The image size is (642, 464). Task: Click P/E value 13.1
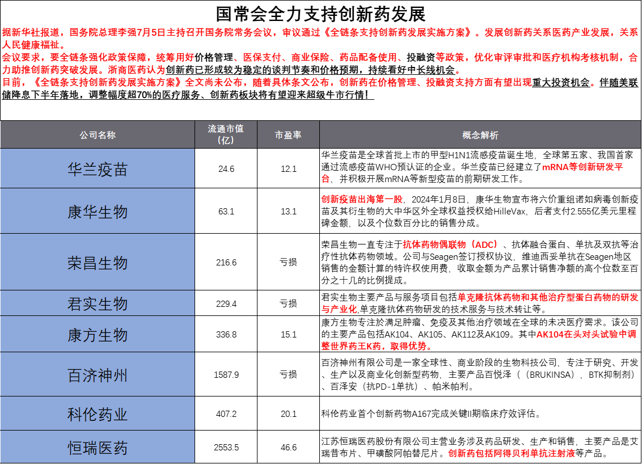click(288, 212)
